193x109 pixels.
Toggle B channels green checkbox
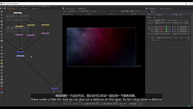166,29
